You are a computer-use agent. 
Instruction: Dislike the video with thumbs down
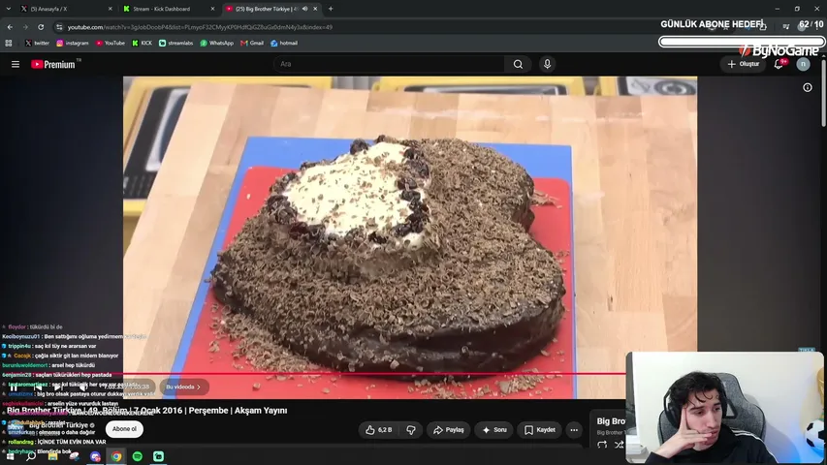(x=411, y=430)
